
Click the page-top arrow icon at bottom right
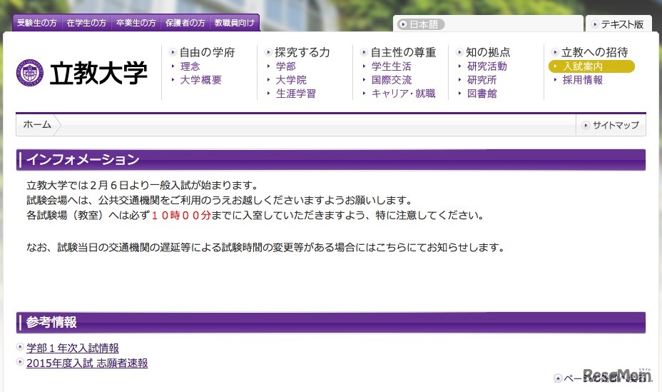tap(558, 378)
